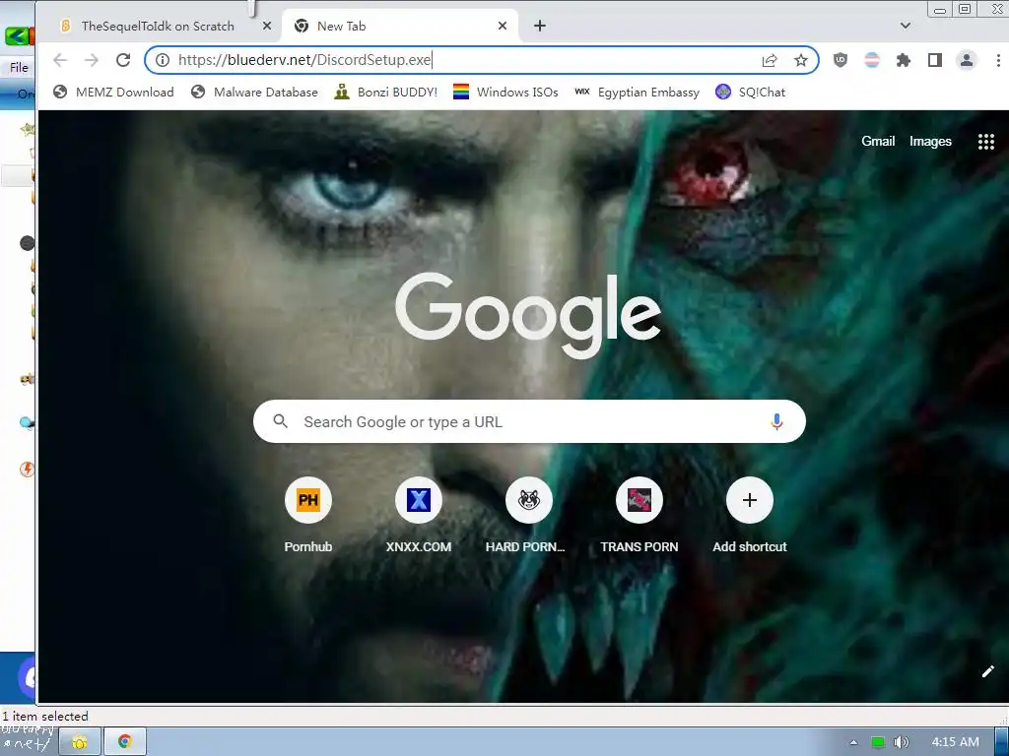
Task: Open the Bonzi BUDDY! bookmark
Action: point(386,92)
